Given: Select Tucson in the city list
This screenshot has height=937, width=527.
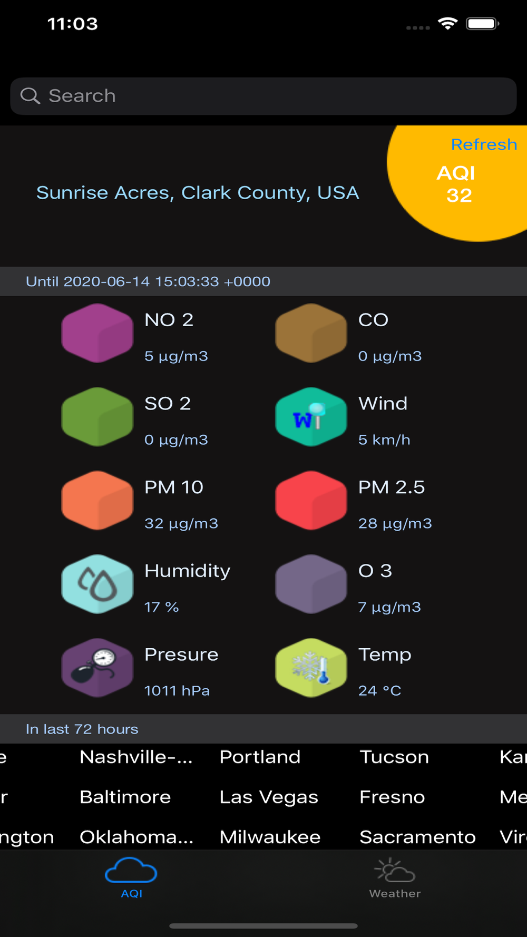Looking at the screenshot, I should 394,757.
